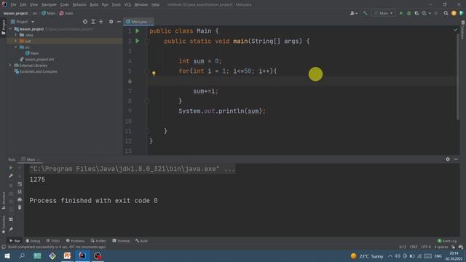The image size is (466, 262).
Task: Click the editor vertical scrollbar
Action: click(x=458, y=77)
